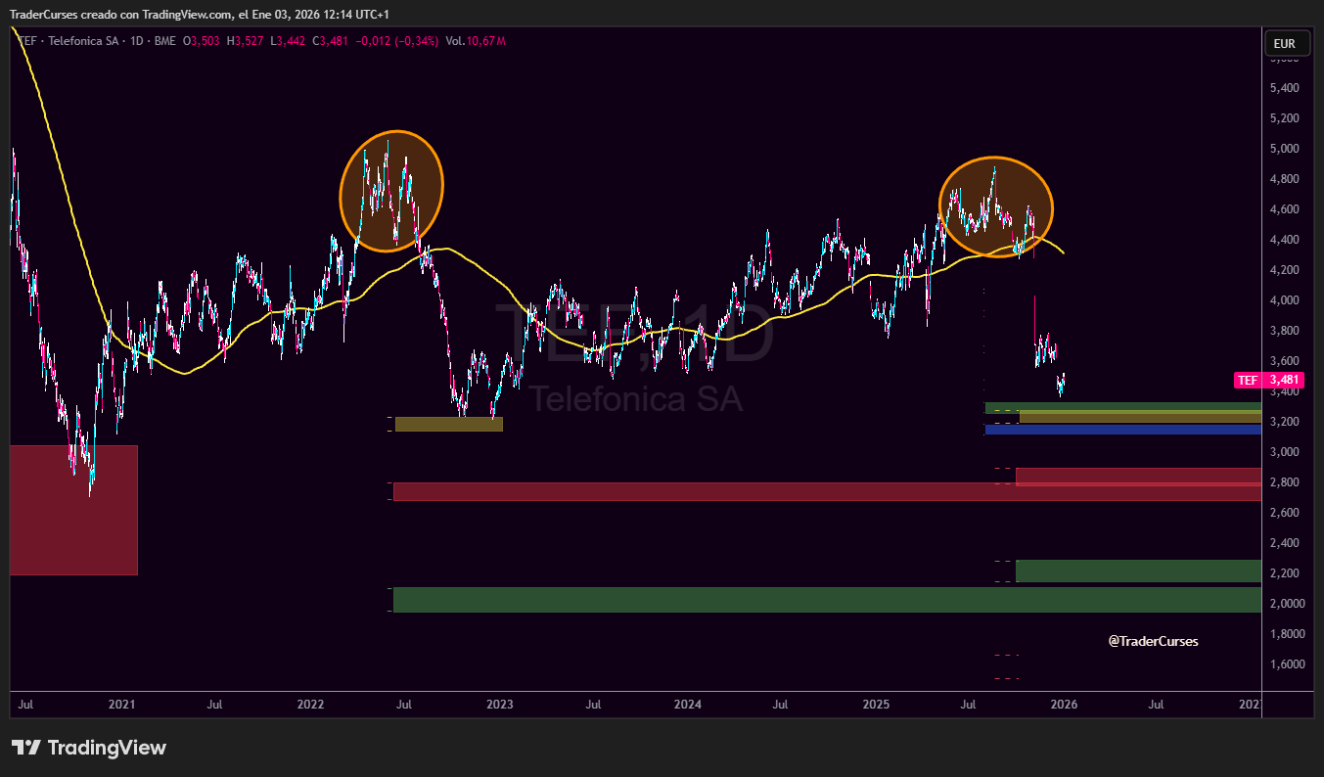The image size is (1324, 777).
Task: Click the 1D interval in chart legend
Action: pyautogui.click(x=136, y=41)
